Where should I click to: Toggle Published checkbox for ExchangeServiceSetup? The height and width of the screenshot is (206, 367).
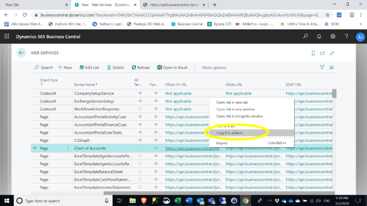[x=156, y=101]
